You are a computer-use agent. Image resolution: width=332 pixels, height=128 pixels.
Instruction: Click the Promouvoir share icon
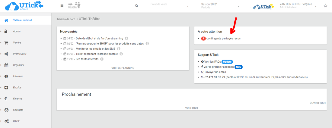[x=6, y=54]
